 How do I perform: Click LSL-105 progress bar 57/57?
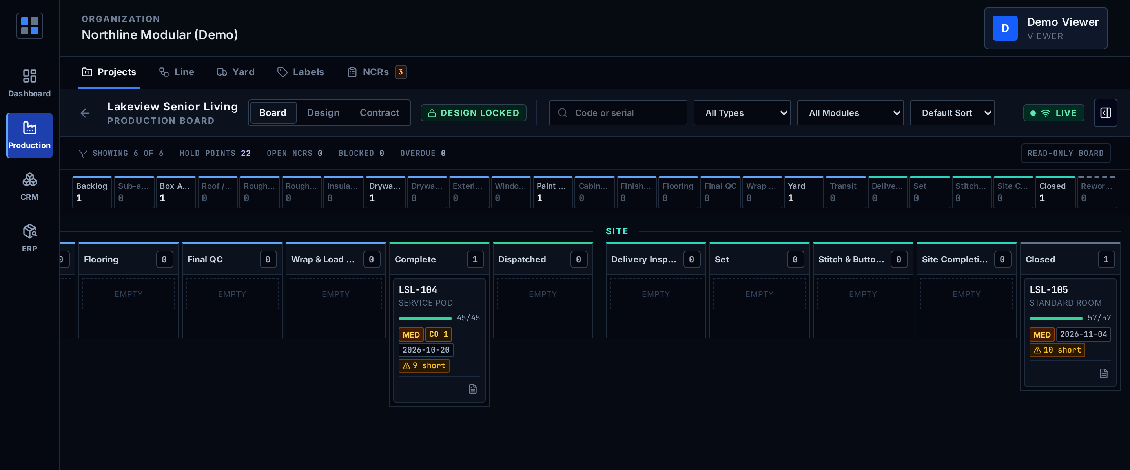point(1056,318)
